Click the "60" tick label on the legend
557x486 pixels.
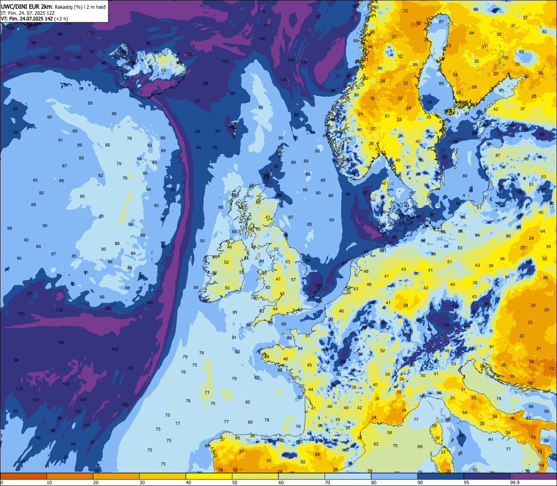[281, 483]
